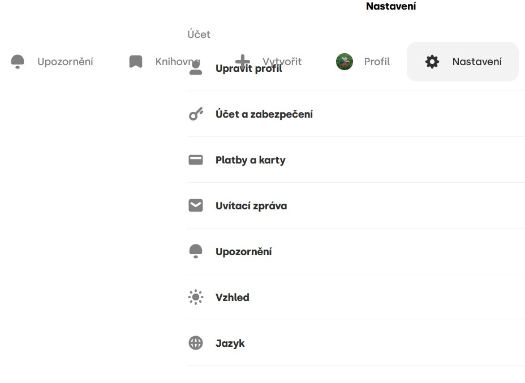
Task: Click the bell icon beside Upozornění in navigation
Action: (x=18, y=62)
